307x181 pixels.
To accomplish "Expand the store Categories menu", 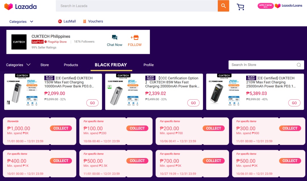I will (18, 65).
